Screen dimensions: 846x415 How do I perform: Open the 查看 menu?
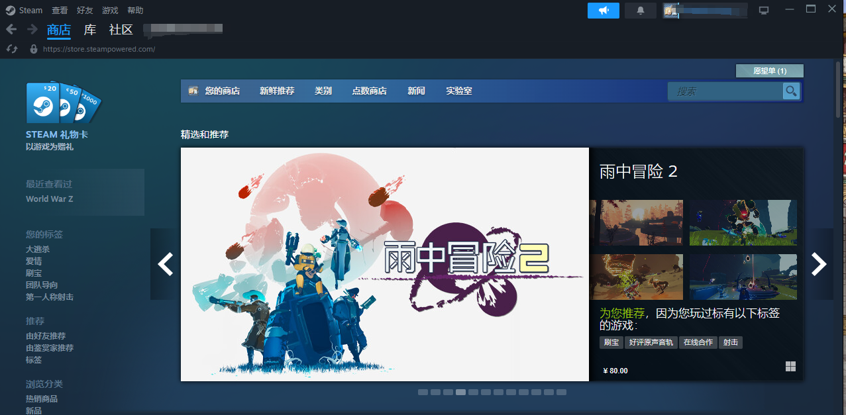(x=60, y=10)
